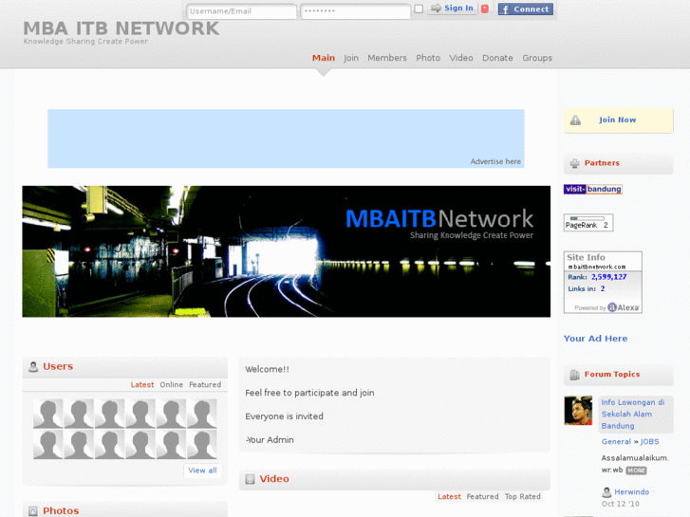Image resolution: width=690 pixels, height=517 pixels.
Task: Click the Users panel icon
Action: pos(33,366)
